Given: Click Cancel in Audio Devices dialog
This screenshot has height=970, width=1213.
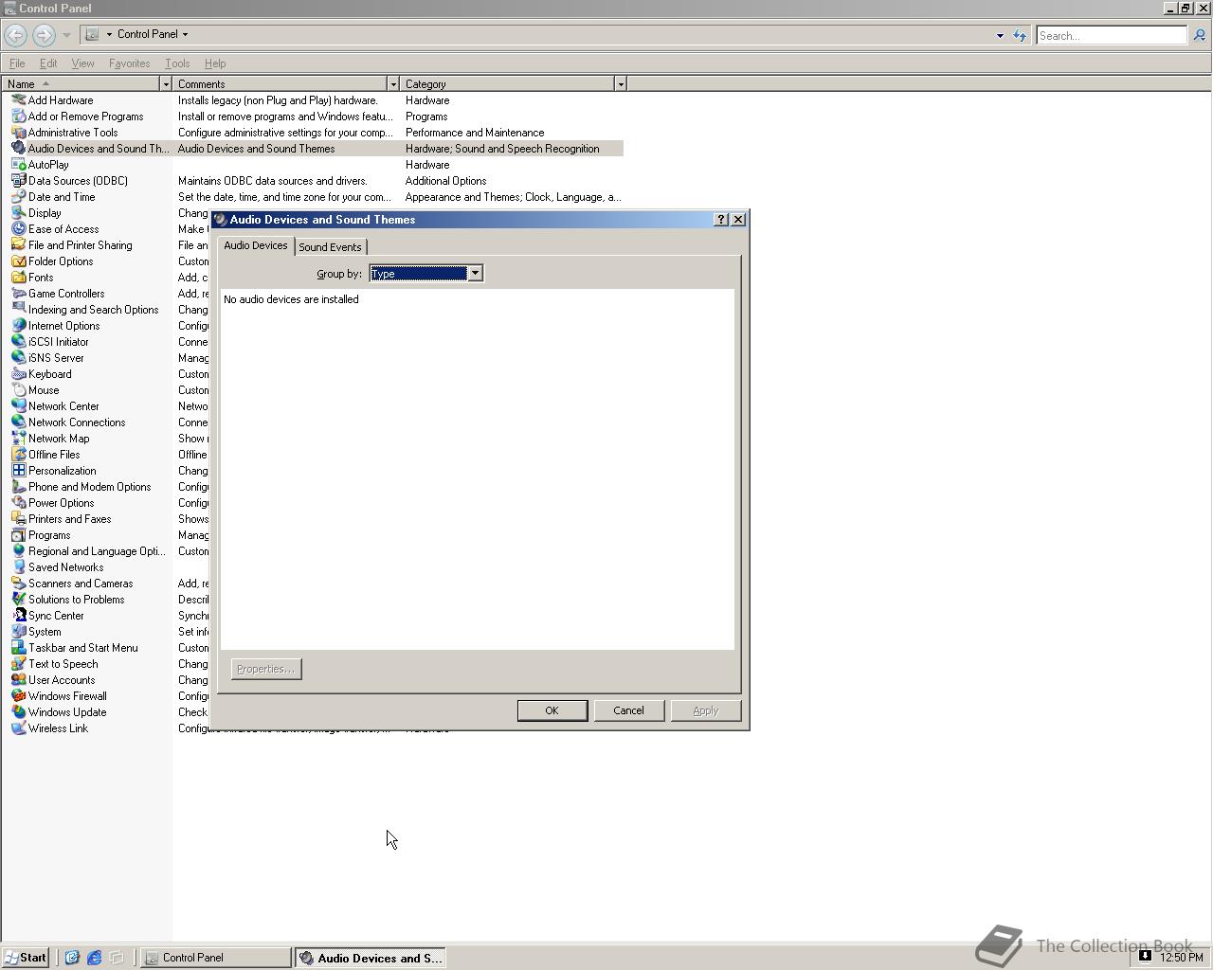Looking at the screenshot, I should click(x=628, y=710).
